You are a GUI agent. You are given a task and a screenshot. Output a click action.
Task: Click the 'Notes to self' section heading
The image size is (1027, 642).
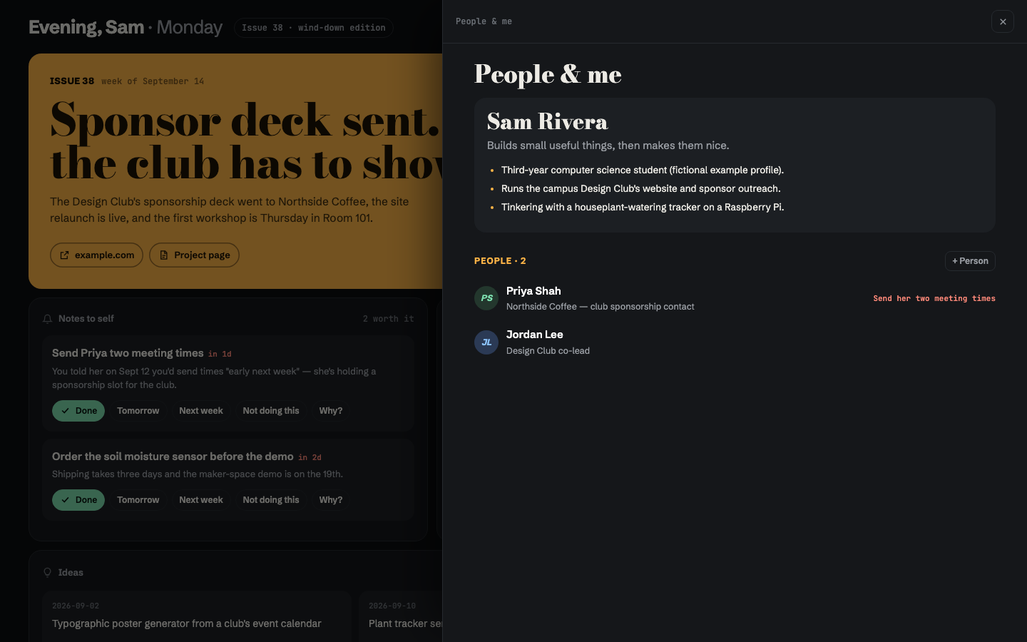86,319
